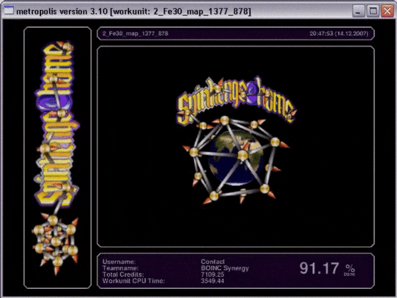The height and width of the screenshot is (298, 397).
Task: Click the percent Done symbol
Action: [350, 270]
